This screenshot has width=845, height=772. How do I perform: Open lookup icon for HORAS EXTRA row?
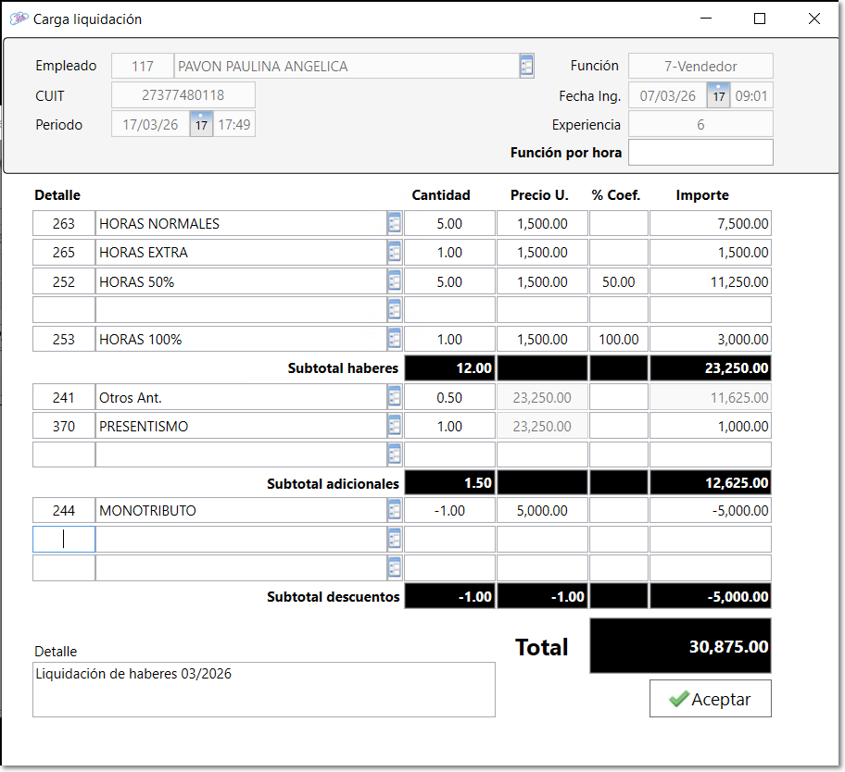point(394,253)
